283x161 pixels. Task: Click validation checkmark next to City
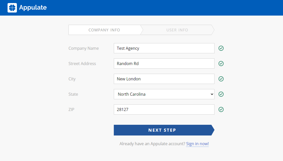click(x=221, y=79)
